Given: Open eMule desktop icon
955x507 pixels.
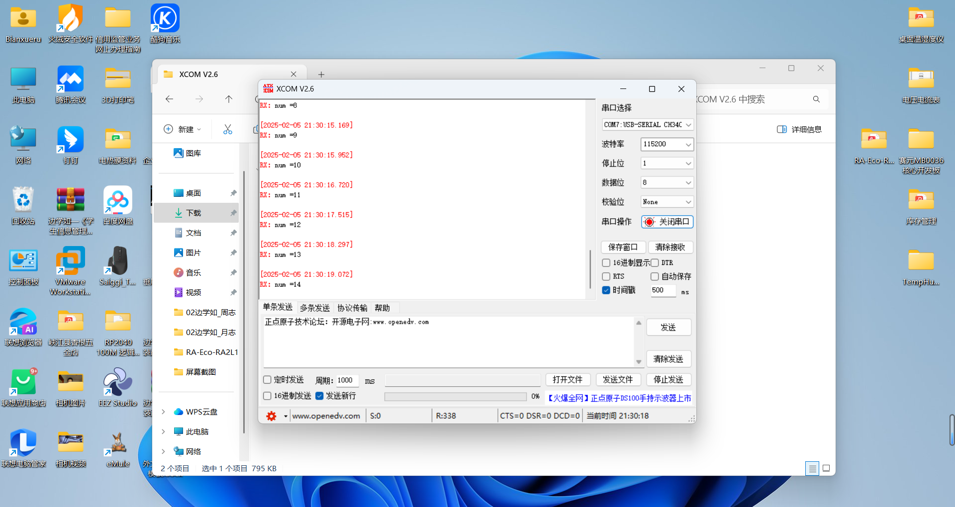Looking at the screenshot, I should [118, 448].
